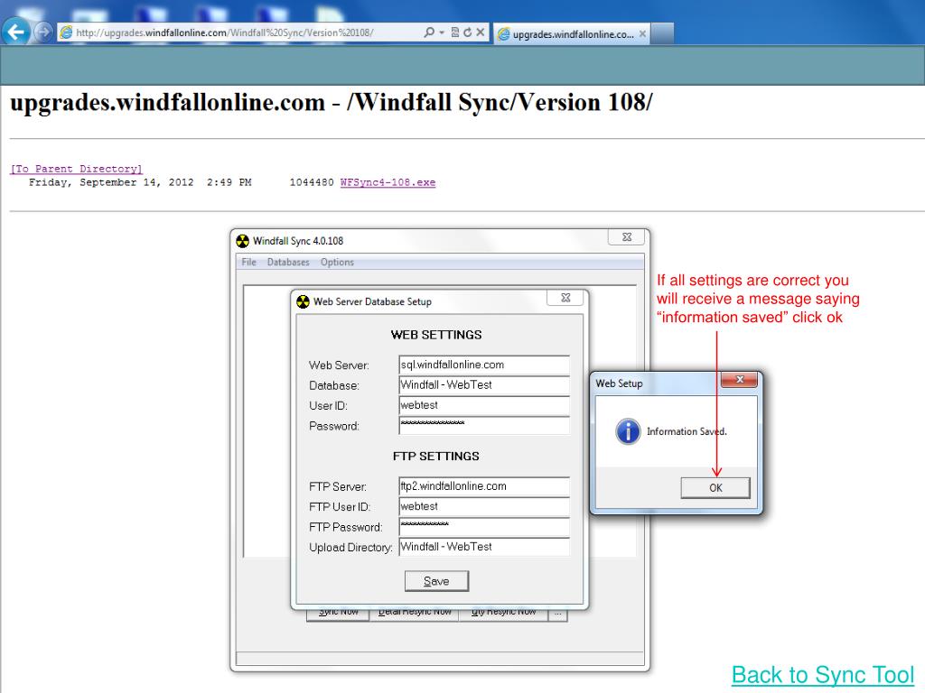Refresh the page using address bar icon
This screenshot has height=693, width=925.
point(467,32)
